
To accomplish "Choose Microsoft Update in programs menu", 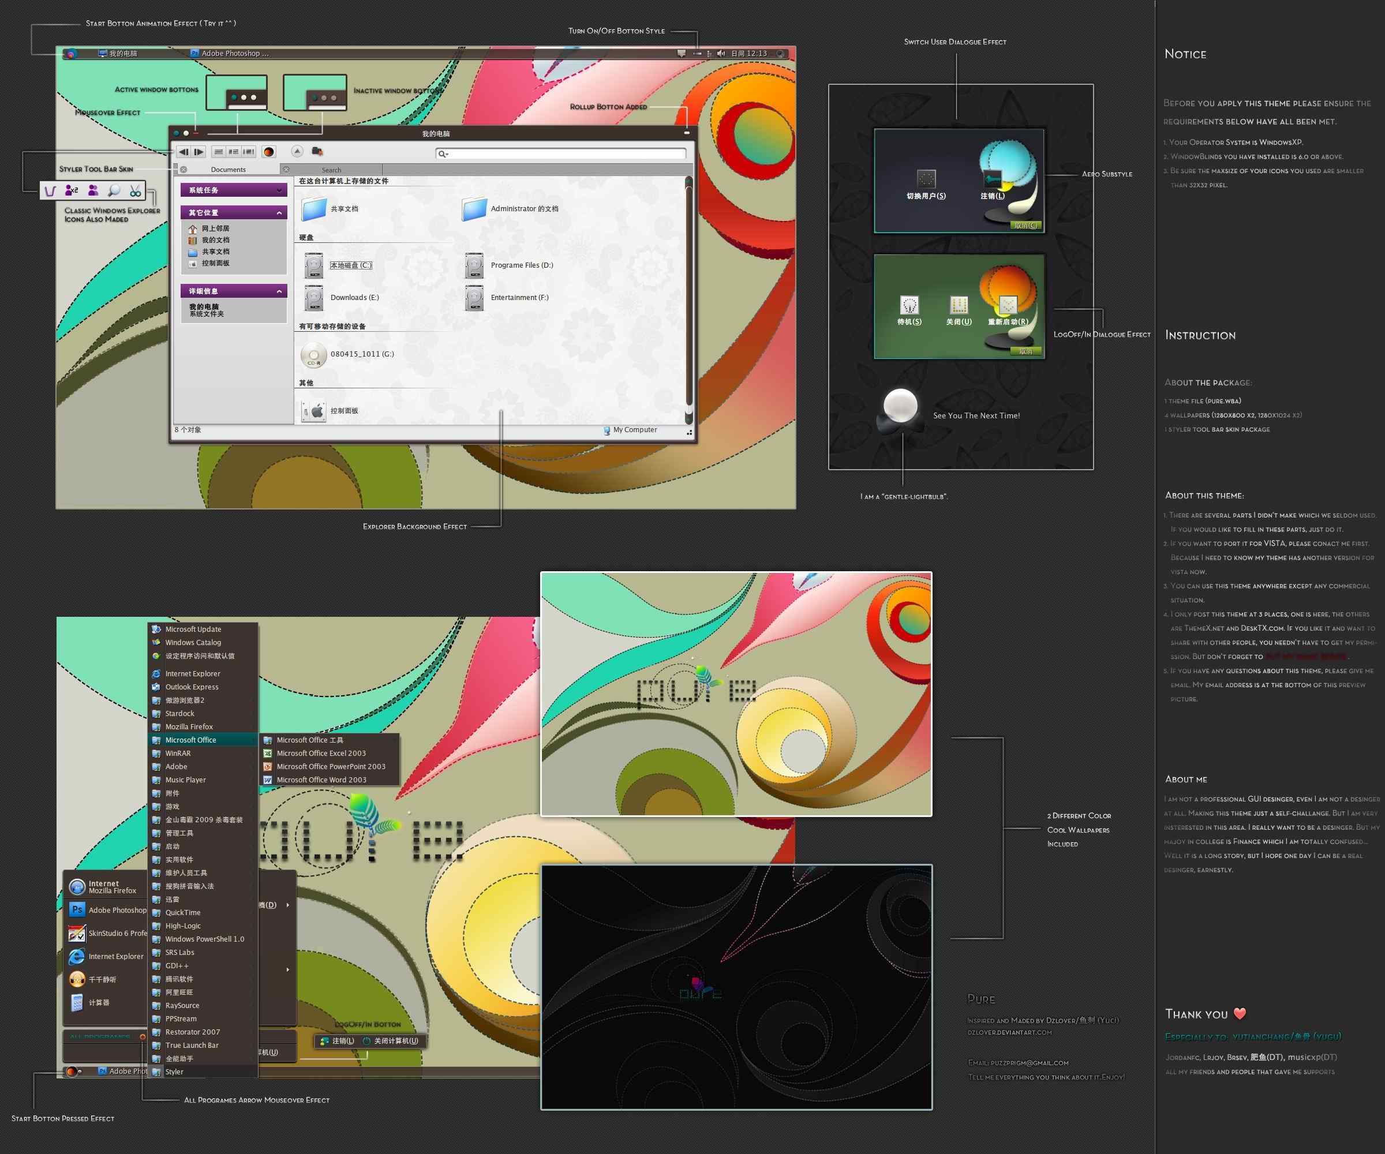I will point(204,629).
